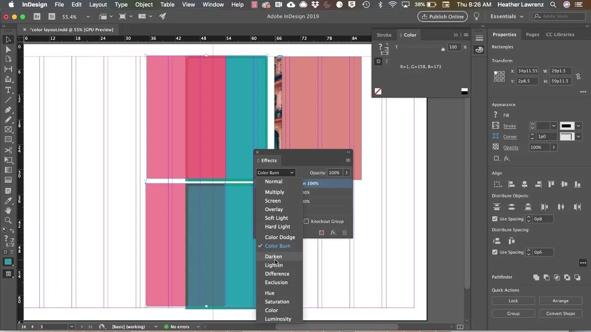Expand opacity slider arrow in Effects panel

click(x=346, y=172)
